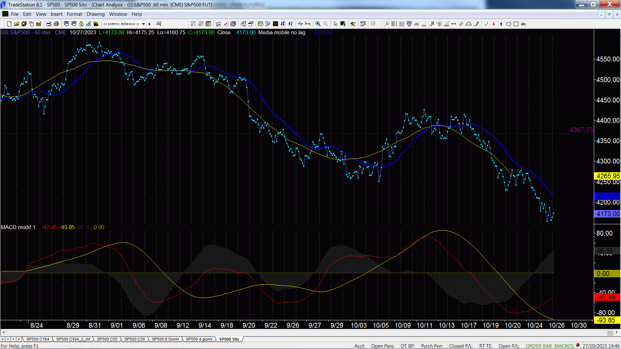Screen dimensions: 621x349
Task: Click the arrow next to workspace combo
Action: tap(149, 24)
